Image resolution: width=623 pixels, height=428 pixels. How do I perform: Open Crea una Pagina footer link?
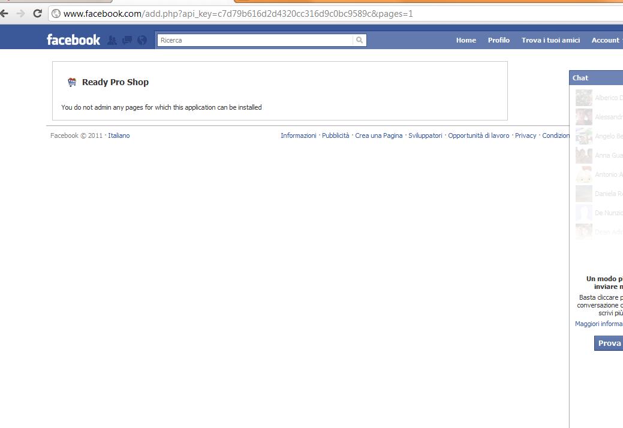click(x=378, y=135)
